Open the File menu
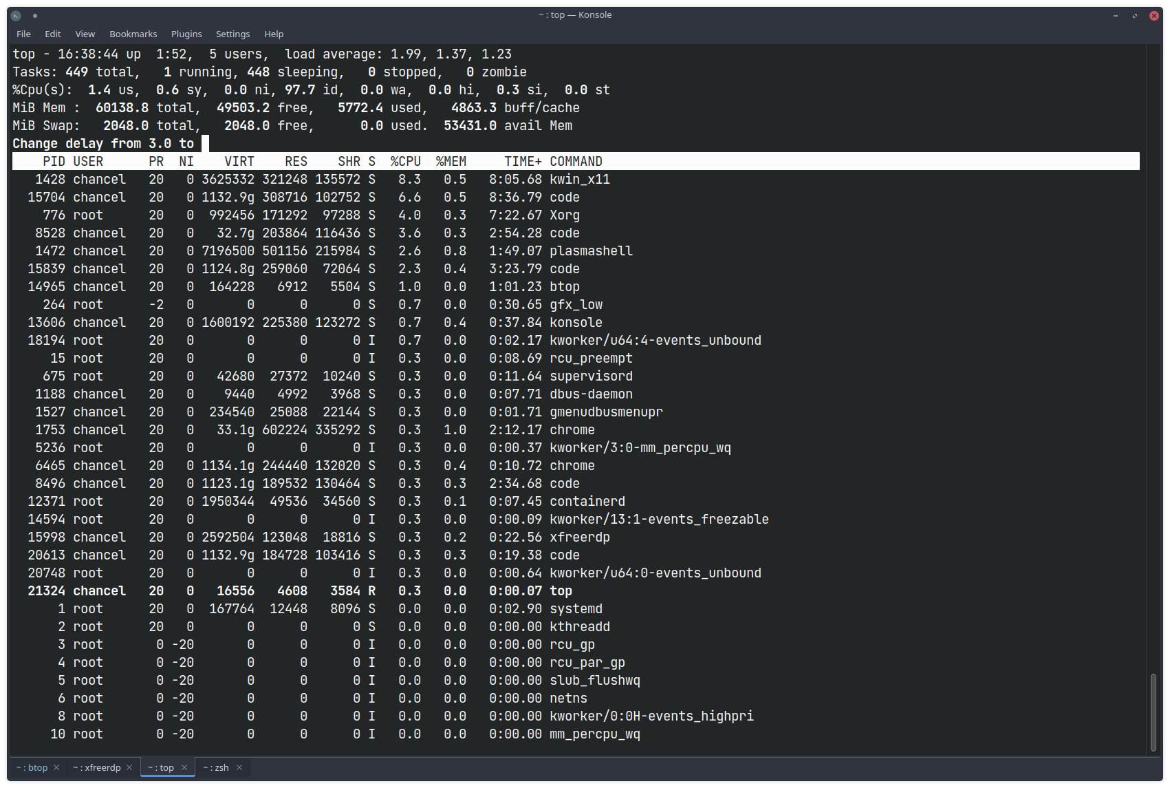1170x788 pixels. click(23, 34)
